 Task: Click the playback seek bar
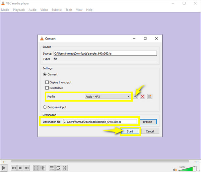click(x=100, y=161)
